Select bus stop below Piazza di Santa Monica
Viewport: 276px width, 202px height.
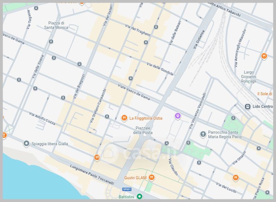click(51, 42)
